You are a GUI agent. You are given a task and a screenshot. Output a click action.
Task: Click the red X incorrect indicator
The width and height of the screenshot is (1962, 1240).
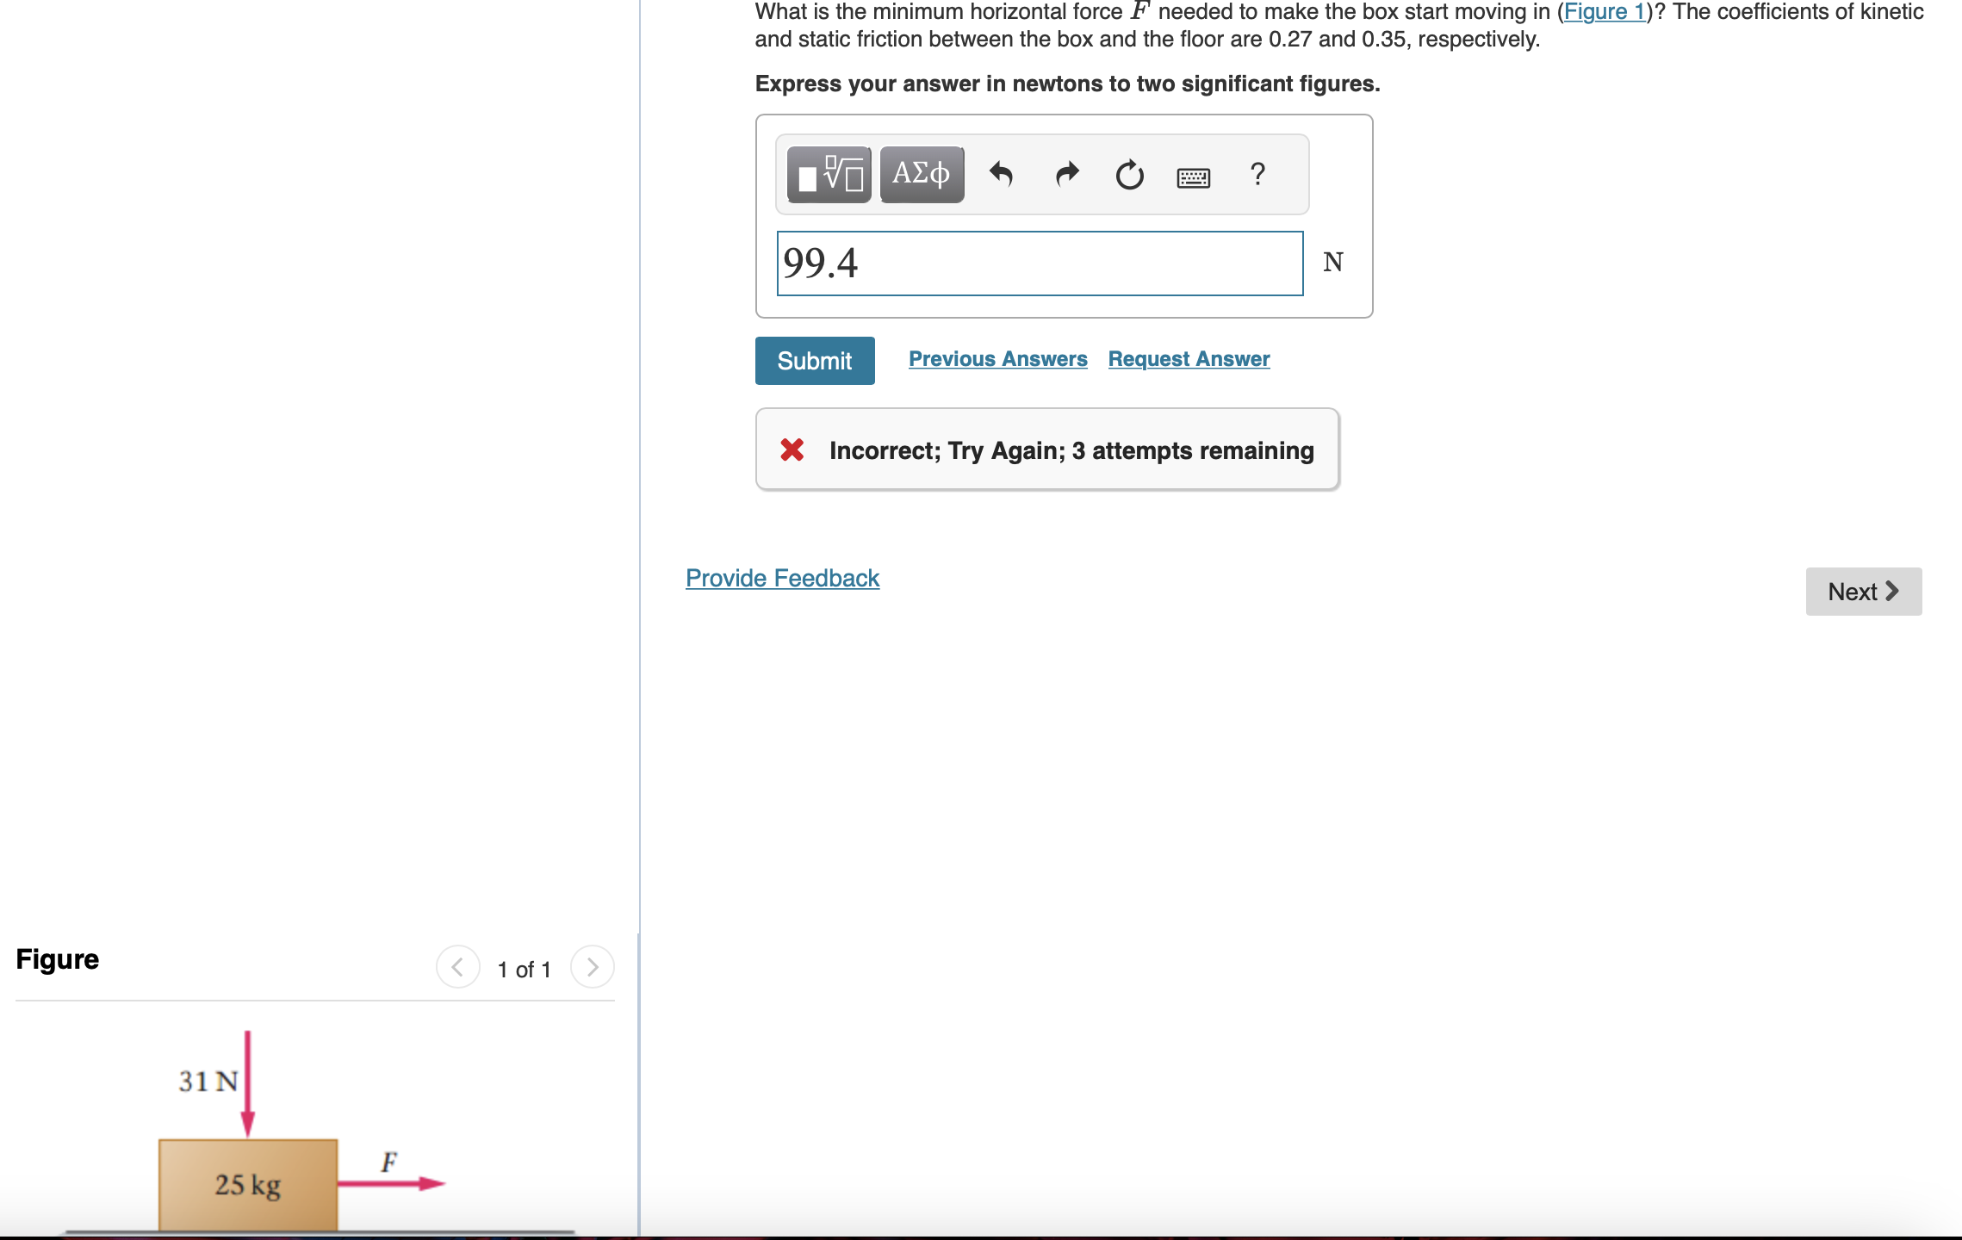(792, 449)
